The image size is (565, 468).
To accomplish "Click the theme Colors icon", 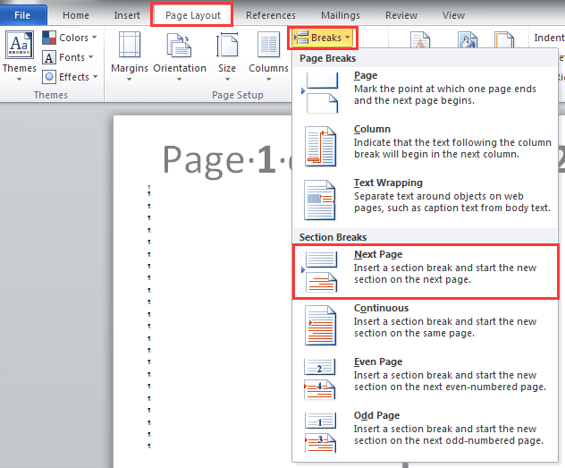I will tap(50, 38).
